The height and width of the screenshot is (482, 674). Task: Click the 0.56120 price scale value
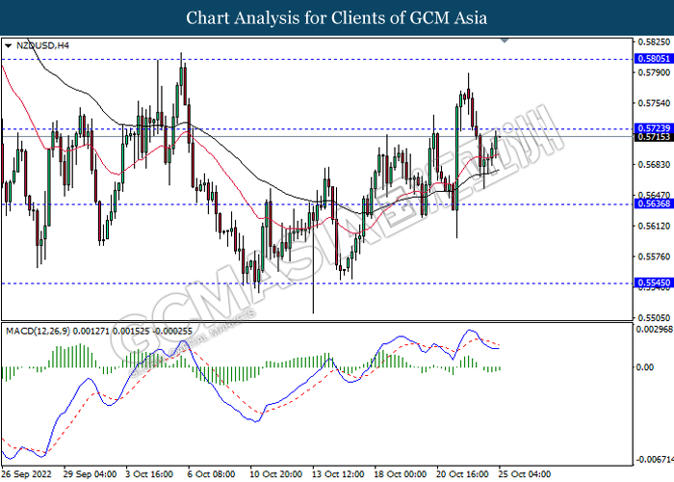[654, 226]
